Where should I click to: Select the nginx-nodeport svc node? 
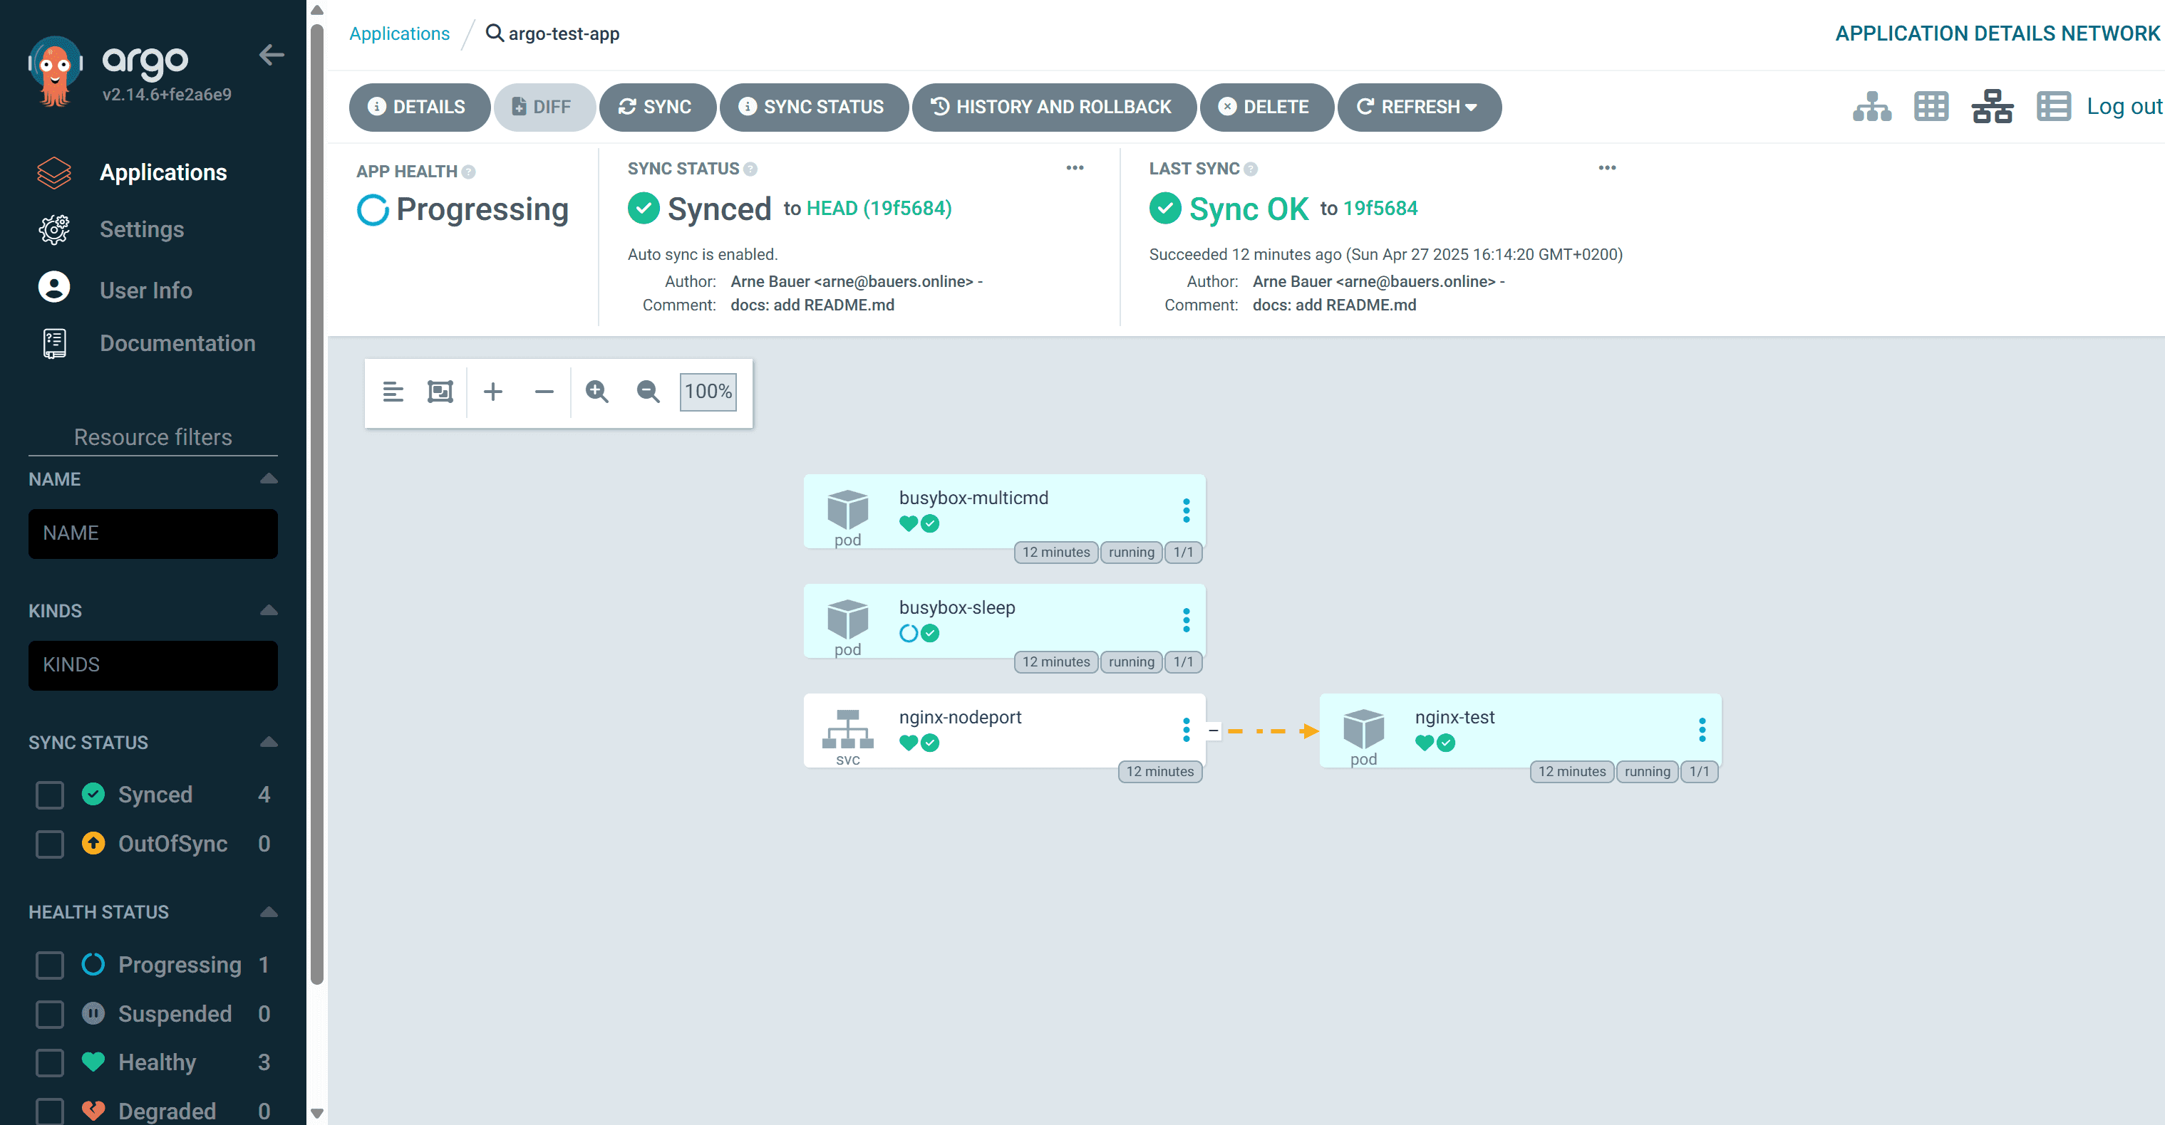click(x=1004, y=731)
